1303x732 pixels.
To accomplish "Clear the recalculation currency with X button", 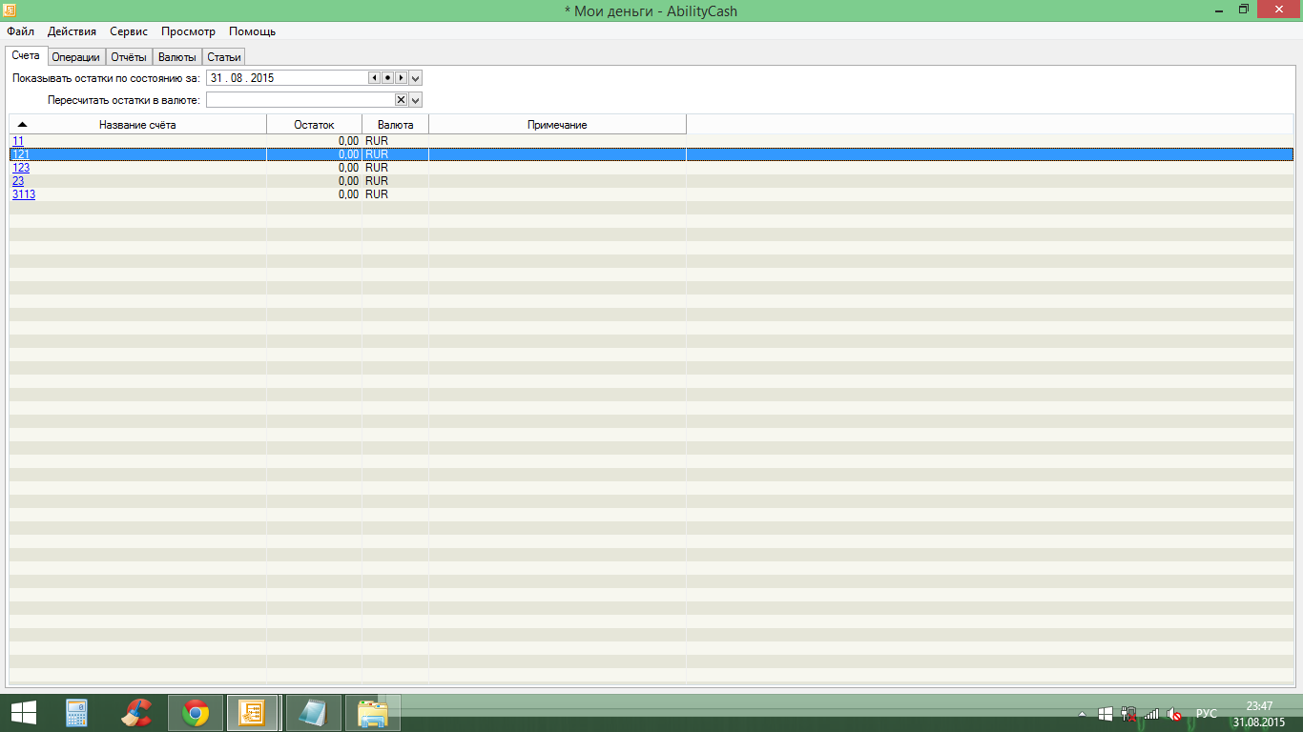I will [401, 100].
